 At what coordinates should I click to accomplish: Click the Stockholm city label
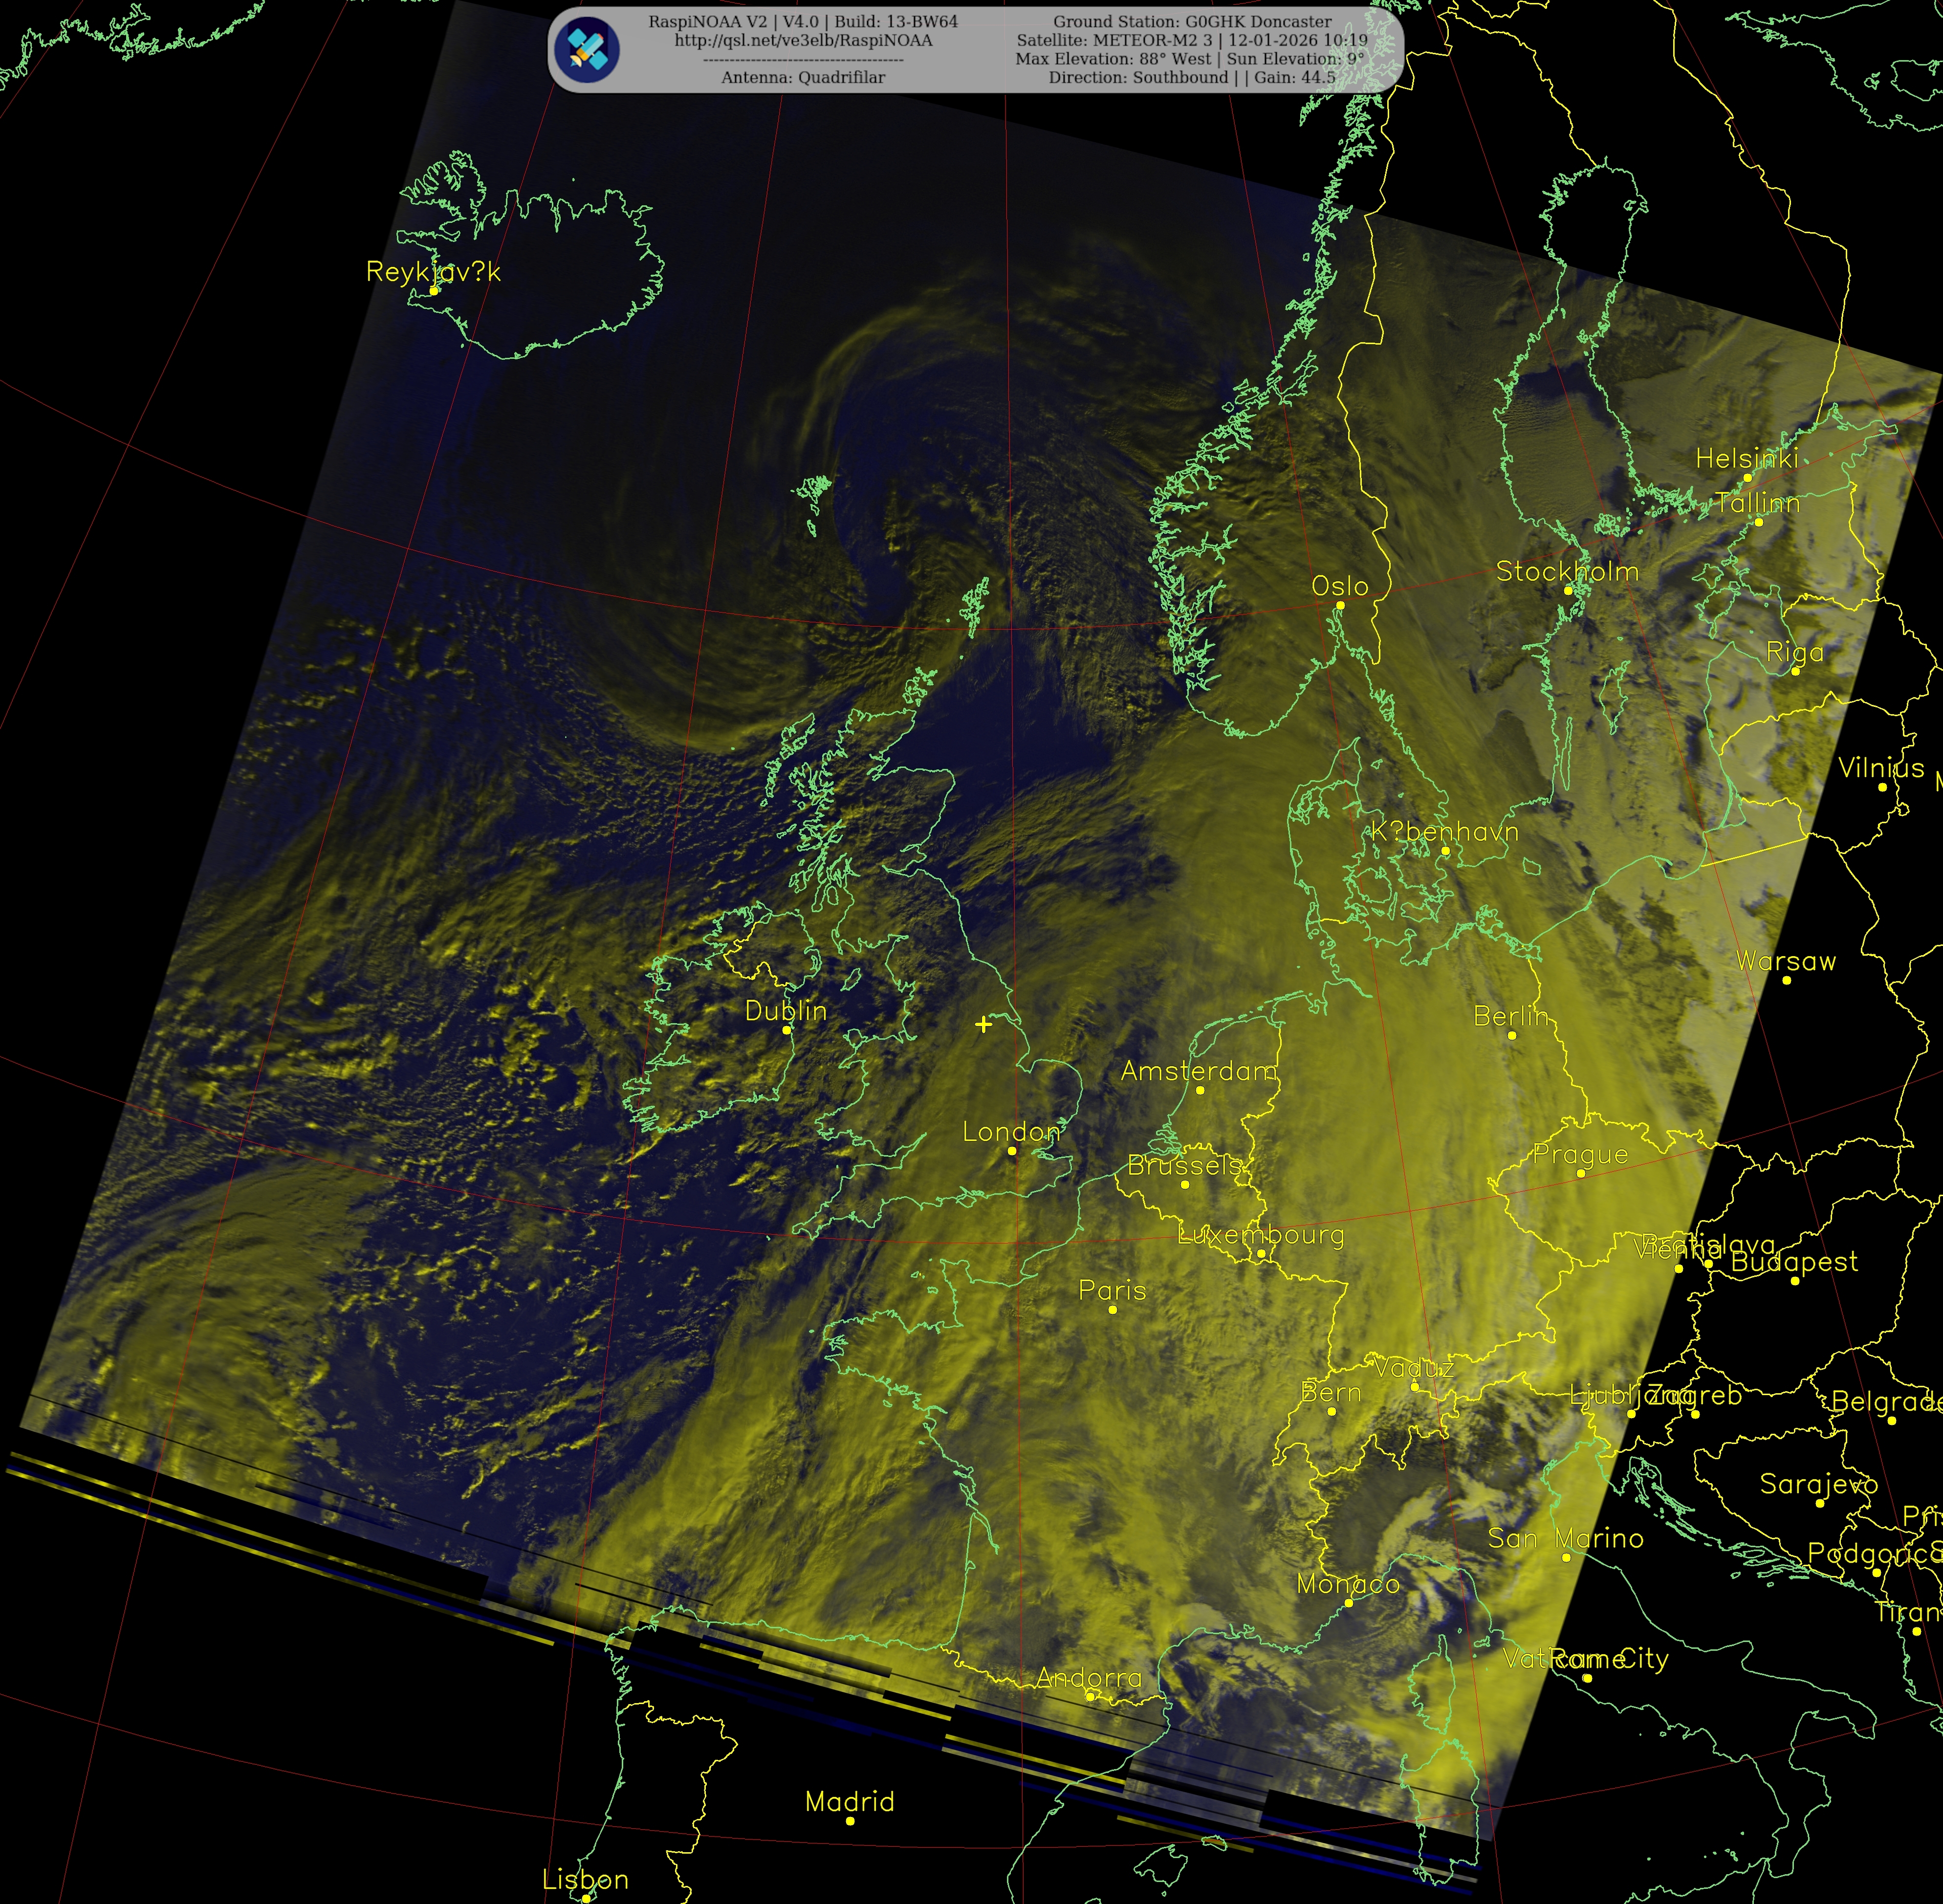pos(1567,572)
